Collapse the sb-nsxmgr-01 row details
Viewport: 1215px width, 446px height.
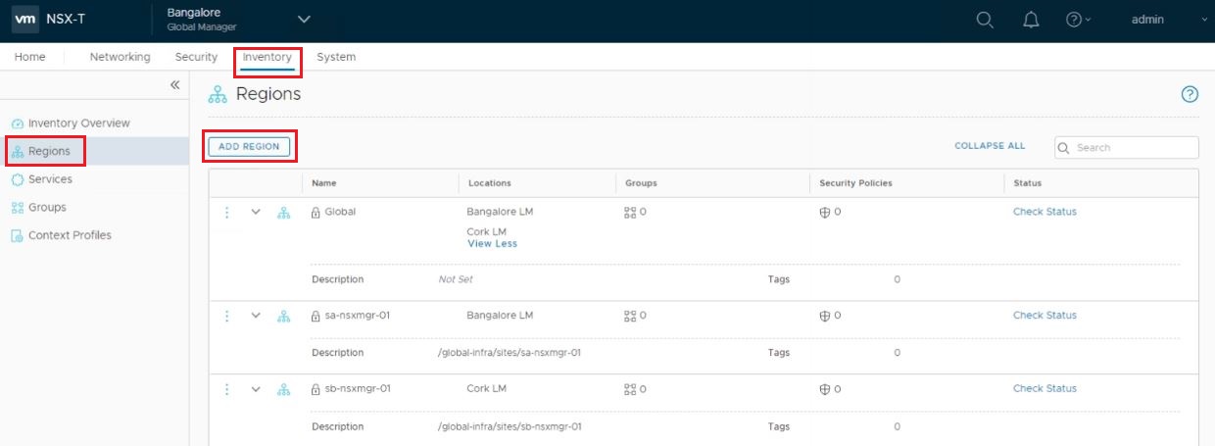256,389
